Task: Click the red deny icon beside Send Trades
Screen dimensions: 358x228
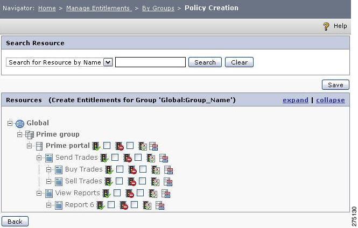Action: click(x=128, y=158)
